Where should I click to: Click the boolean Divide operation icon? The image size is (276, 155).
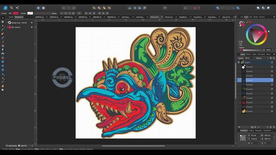pyautogui.click(x=238, y=8)
